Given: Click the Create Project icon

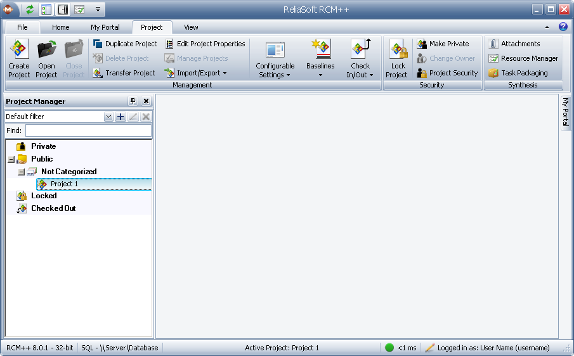Looking at the screenshot, I should pos(19,50).
